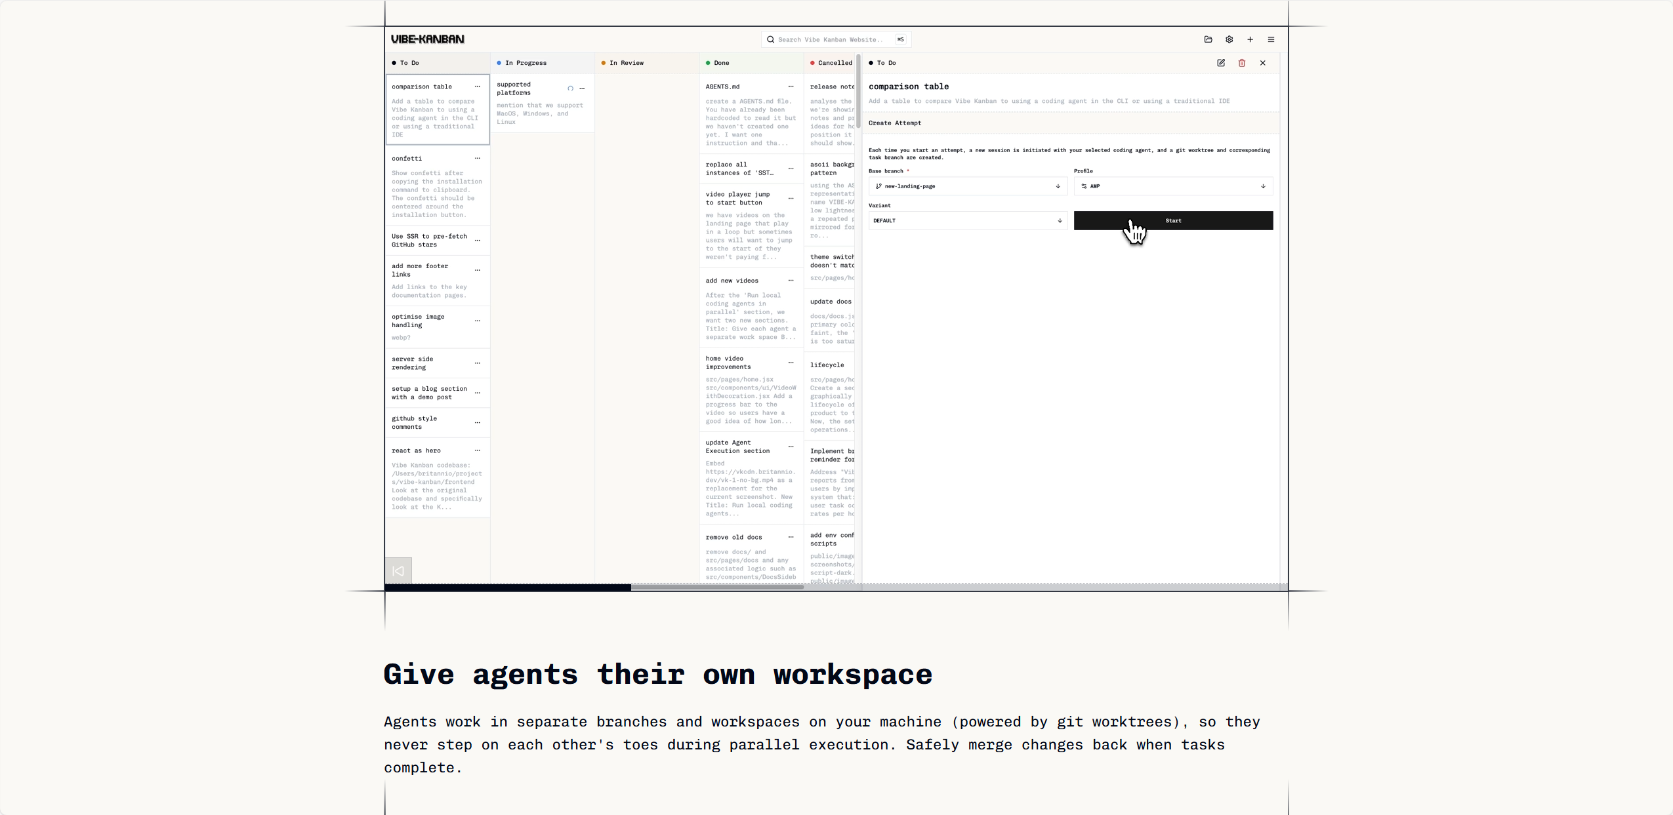Open the more menu on confetti card
The width and height of the screenshot is (1673, 815).
click(x=478, y=159)
